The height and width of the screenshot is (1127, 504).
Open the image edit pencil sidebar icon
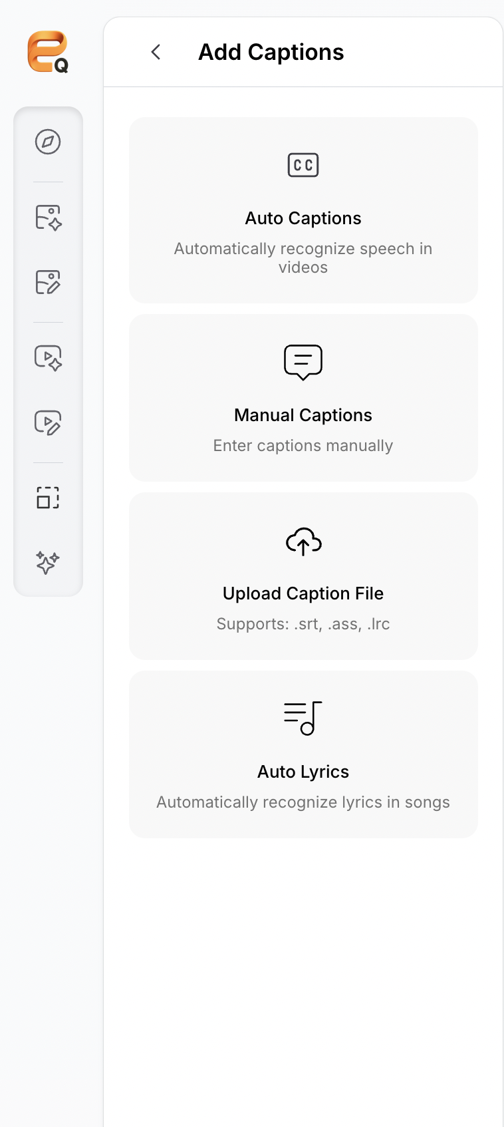pos(48,282)
